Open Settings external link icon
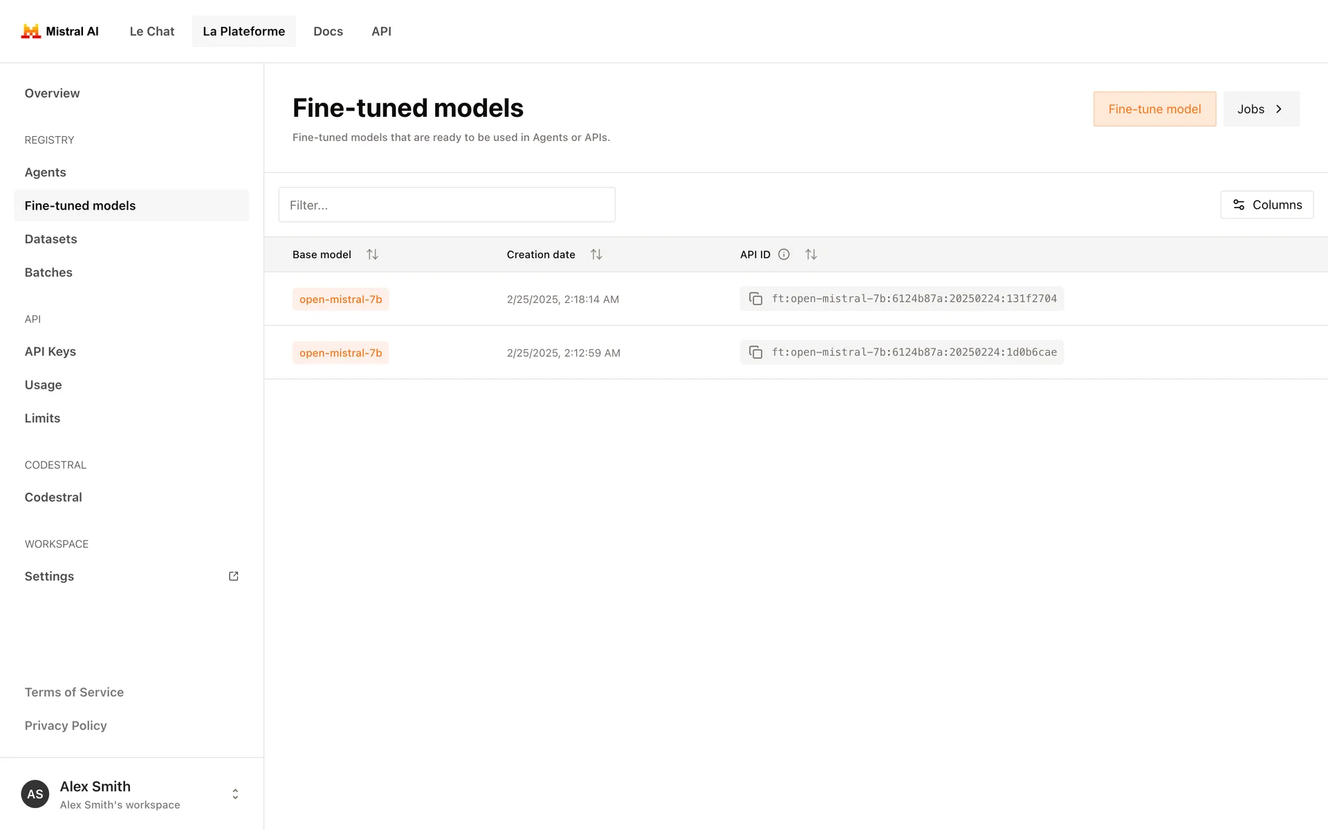 pos(234,576)
